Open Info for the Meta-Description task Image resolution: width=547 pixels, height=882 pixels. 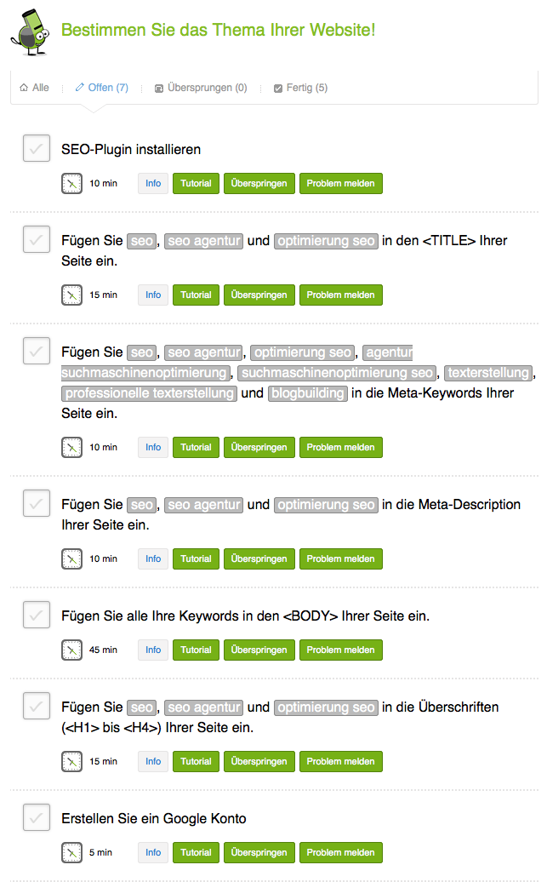pos(153,558)
